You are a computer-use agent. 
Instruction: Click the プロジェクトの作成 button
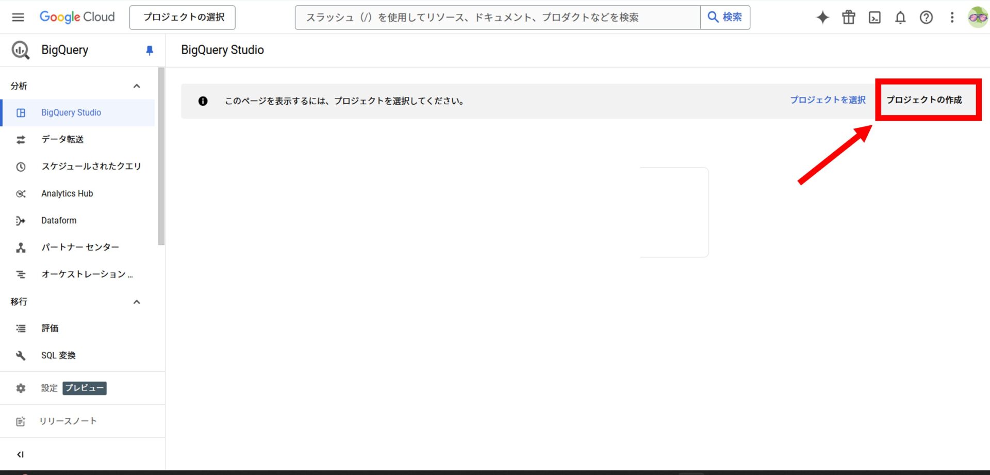924,100
